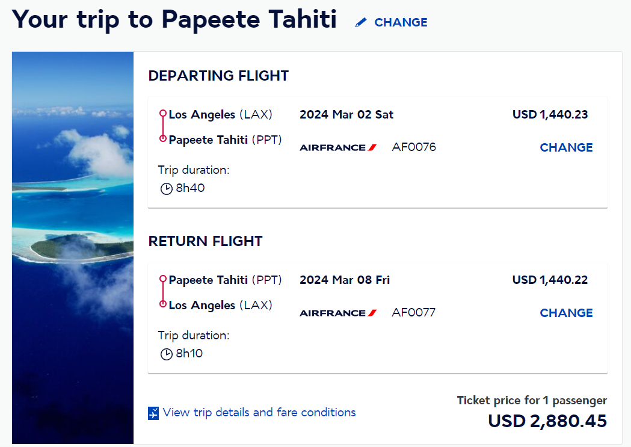Click the departing price USD 1,440.23
This screenshot has width=631, height=447.
point(550,115)
